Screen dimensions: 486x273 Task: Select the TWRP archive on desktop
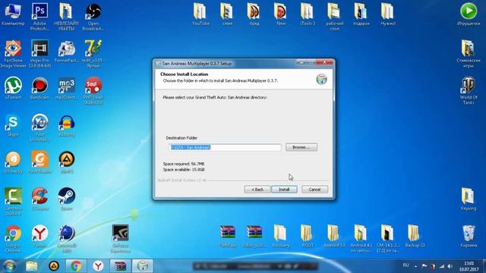click(x=228, y=236)
